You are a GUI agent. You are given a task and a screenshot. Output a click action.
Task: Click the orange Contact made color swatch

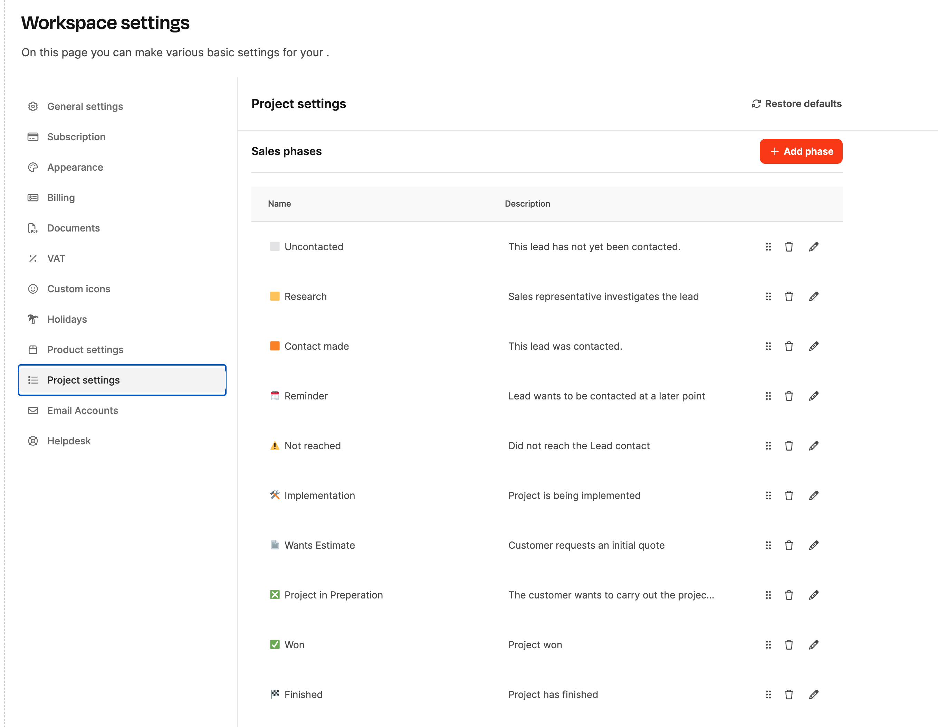[x=275, y=346]
